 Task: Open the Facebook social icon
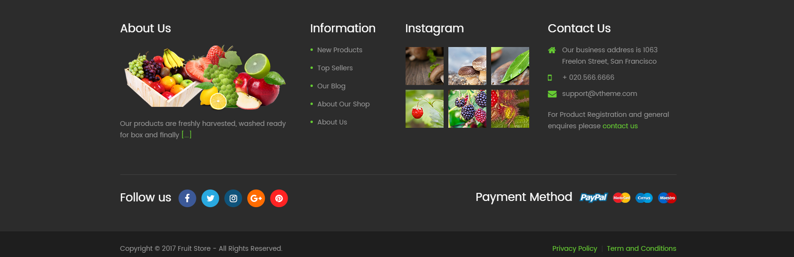click(187, 198)
